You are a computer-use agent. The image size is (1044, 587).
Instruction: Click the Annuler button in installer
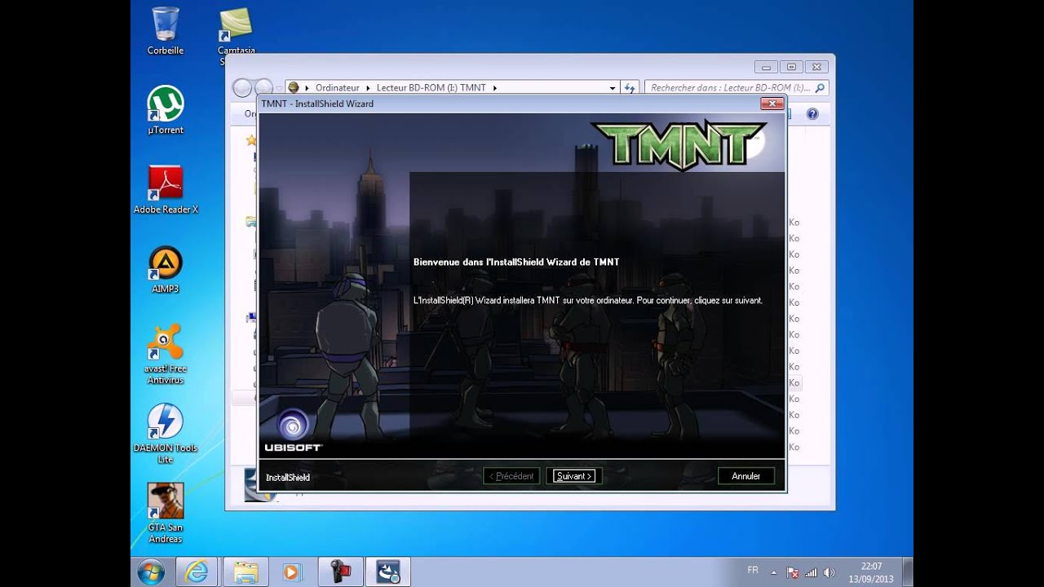pyautogui.click(x=745, y=476)
